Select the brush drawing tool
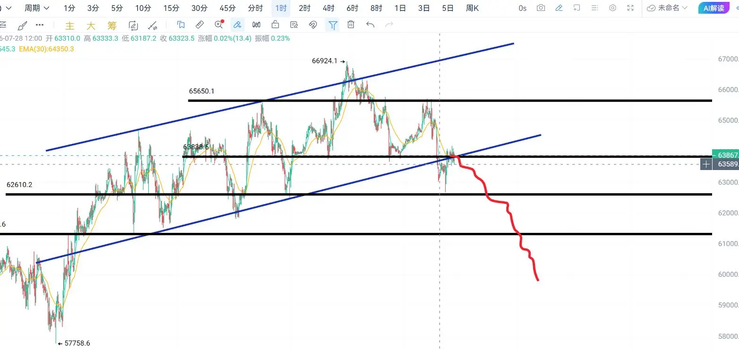Screen dimensions: 739x350 point(22,25)
